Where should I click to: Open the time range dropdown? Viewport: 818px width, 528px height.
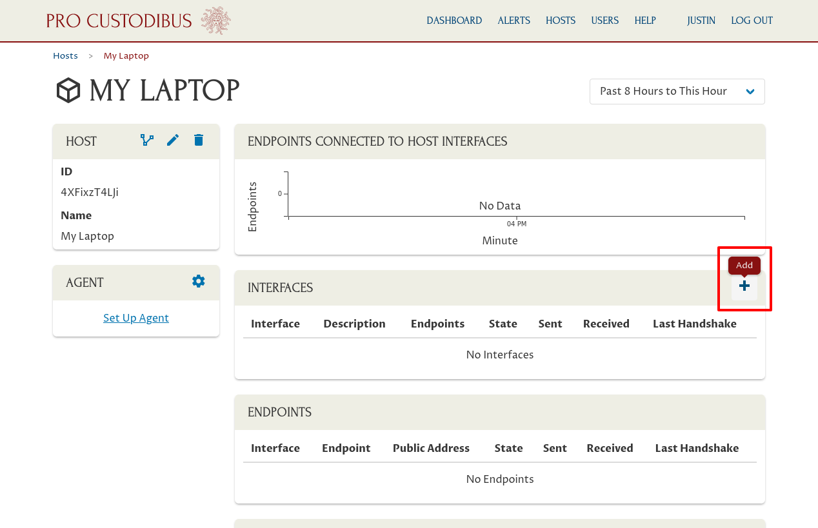tap(677, 92)
